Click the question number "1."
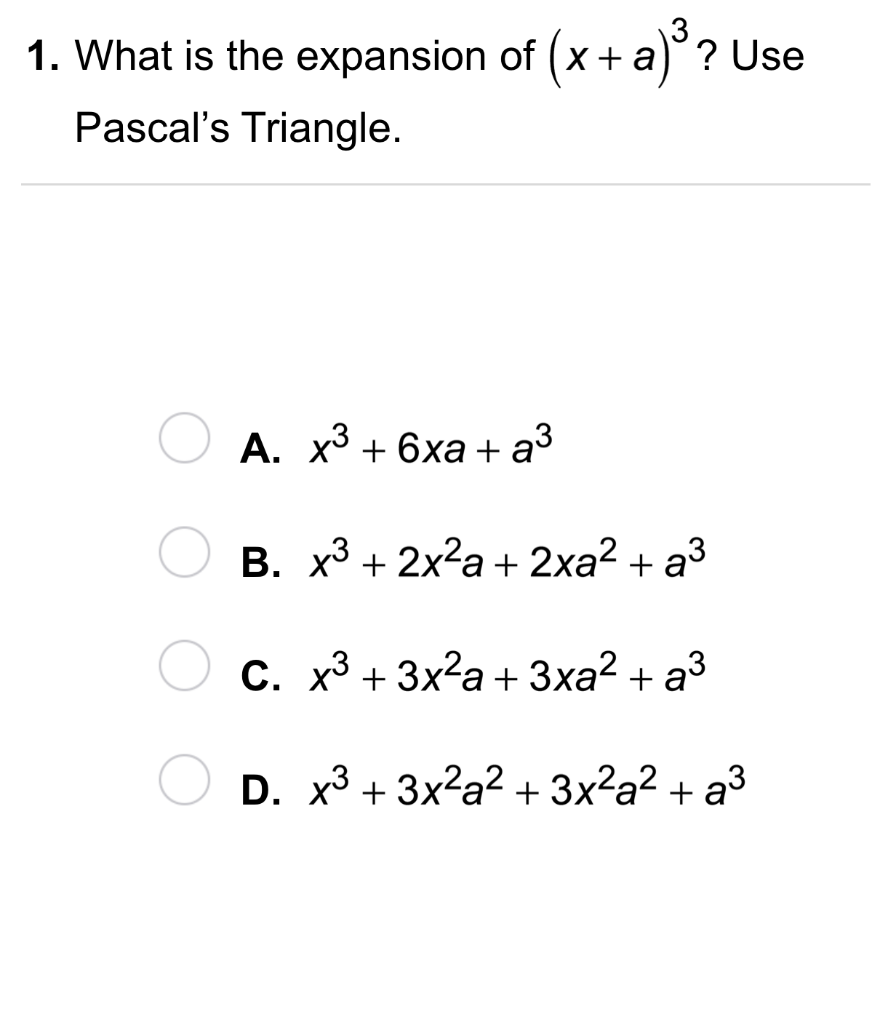This screenshot has height=1017, width=896. click(43, 57)
